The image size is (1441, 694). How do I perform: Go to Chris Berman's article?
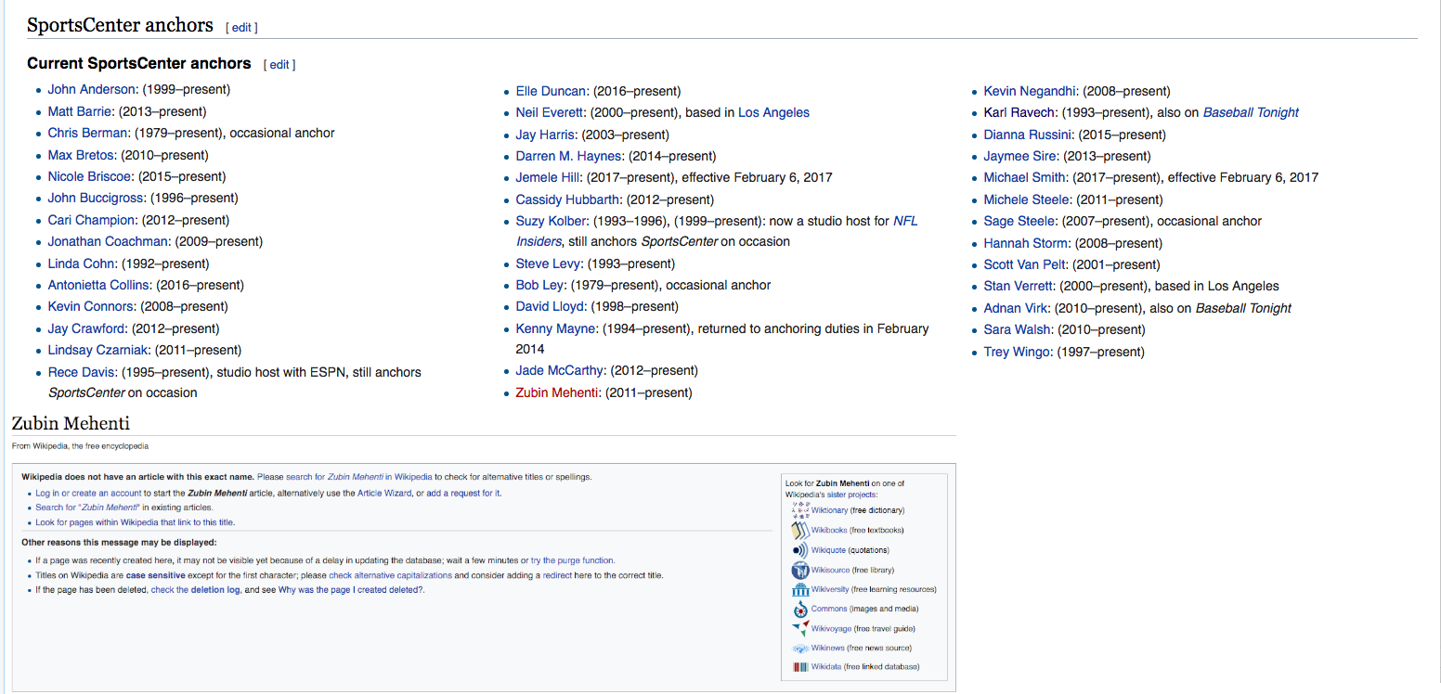coord(87,133)
